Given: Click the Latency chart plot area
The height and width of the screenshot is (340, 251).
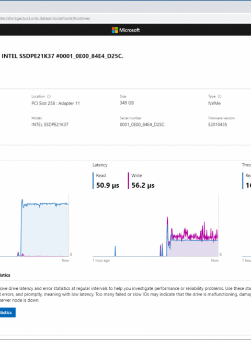Looking at the screenshot, I should pos(155,225).
